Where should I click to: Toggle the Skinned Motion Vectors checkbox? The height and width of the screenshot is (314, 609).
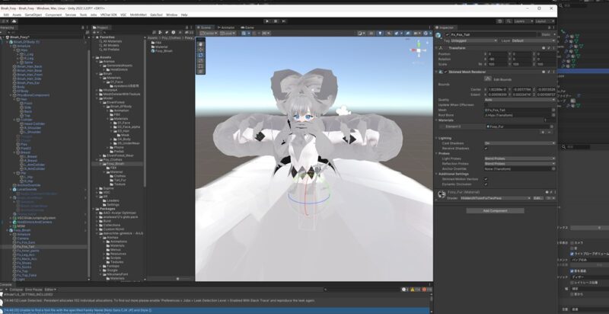pos(486,178)
